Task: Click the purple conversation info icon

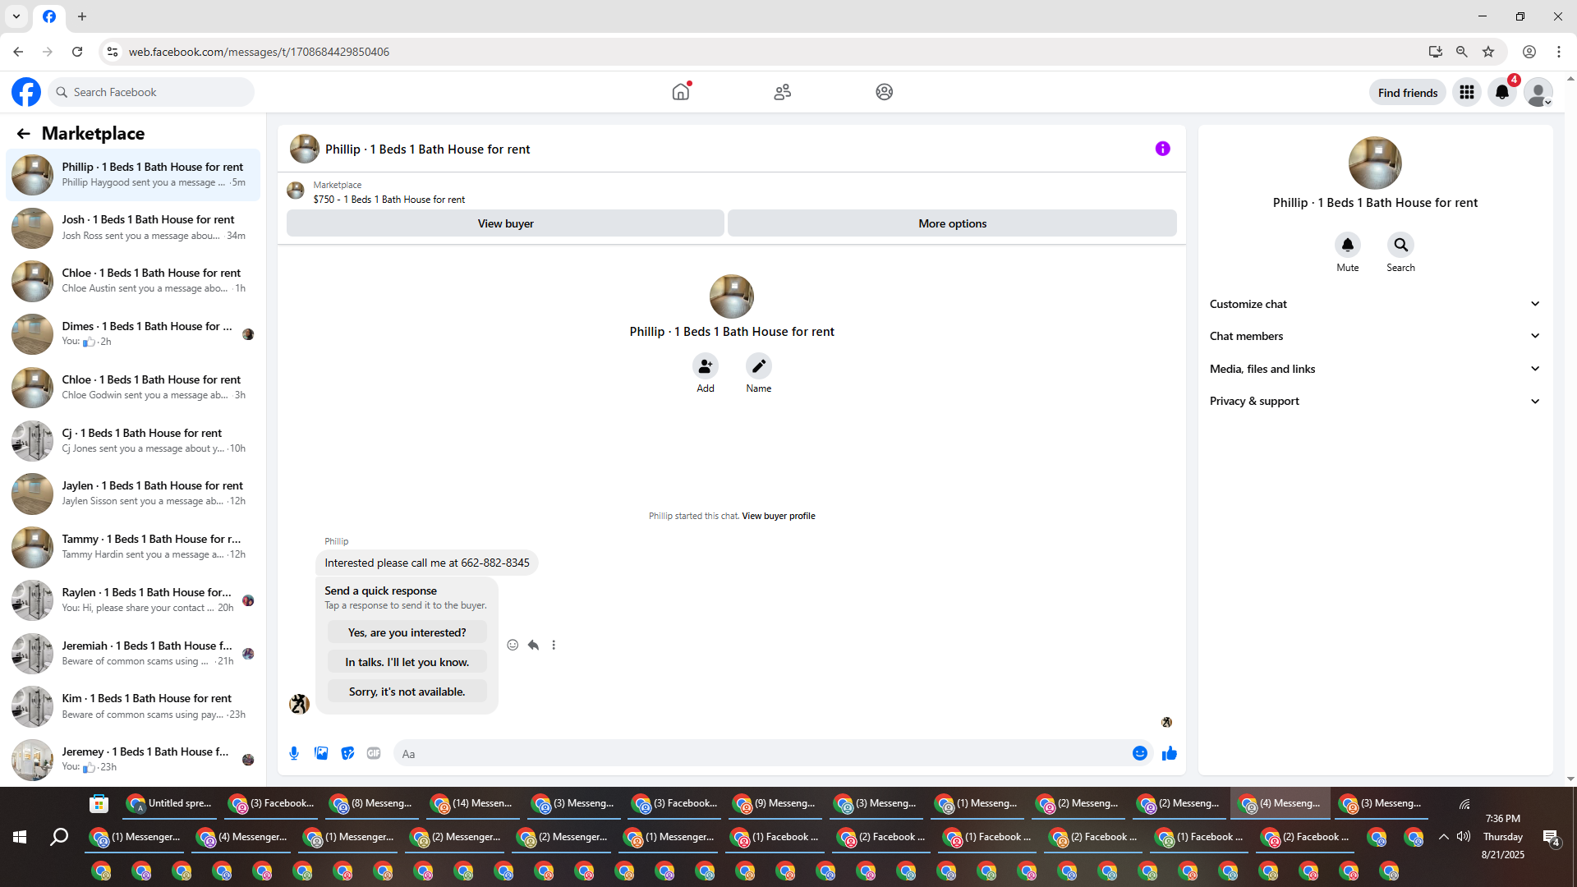Action: 1162,149
